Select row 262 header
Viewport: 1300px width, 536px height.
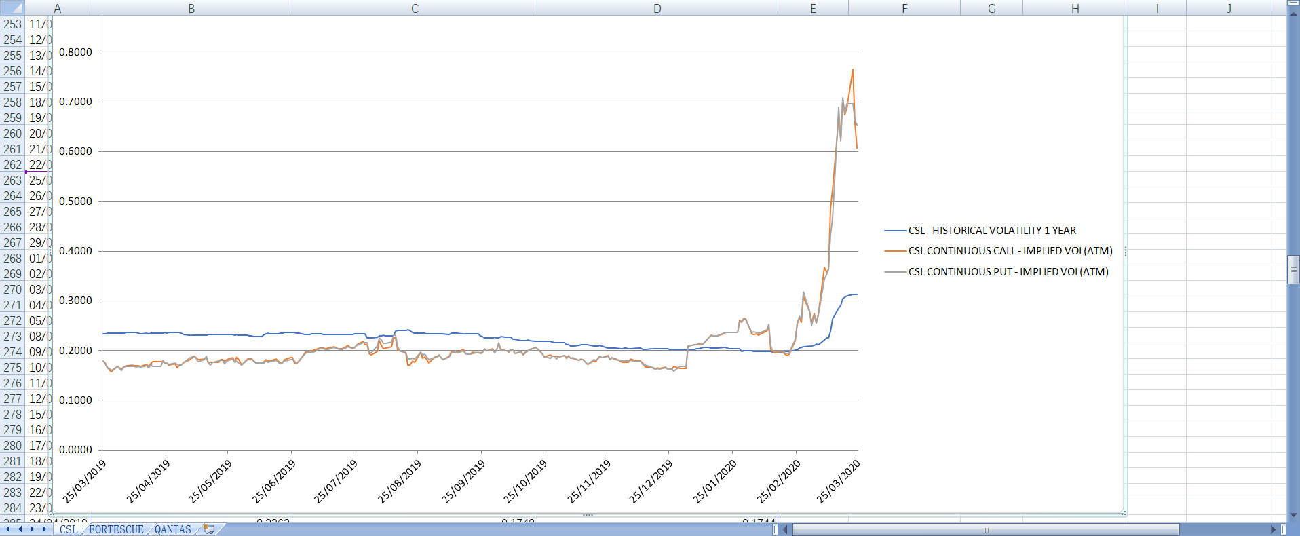(12, 164)
